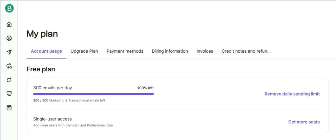Click the Brevo logo icon
The image size is (336, 140).
[x=9, y=9]
